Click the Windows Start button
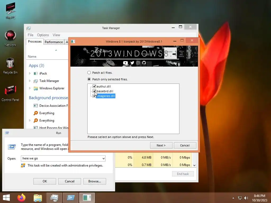 point(6,198)
